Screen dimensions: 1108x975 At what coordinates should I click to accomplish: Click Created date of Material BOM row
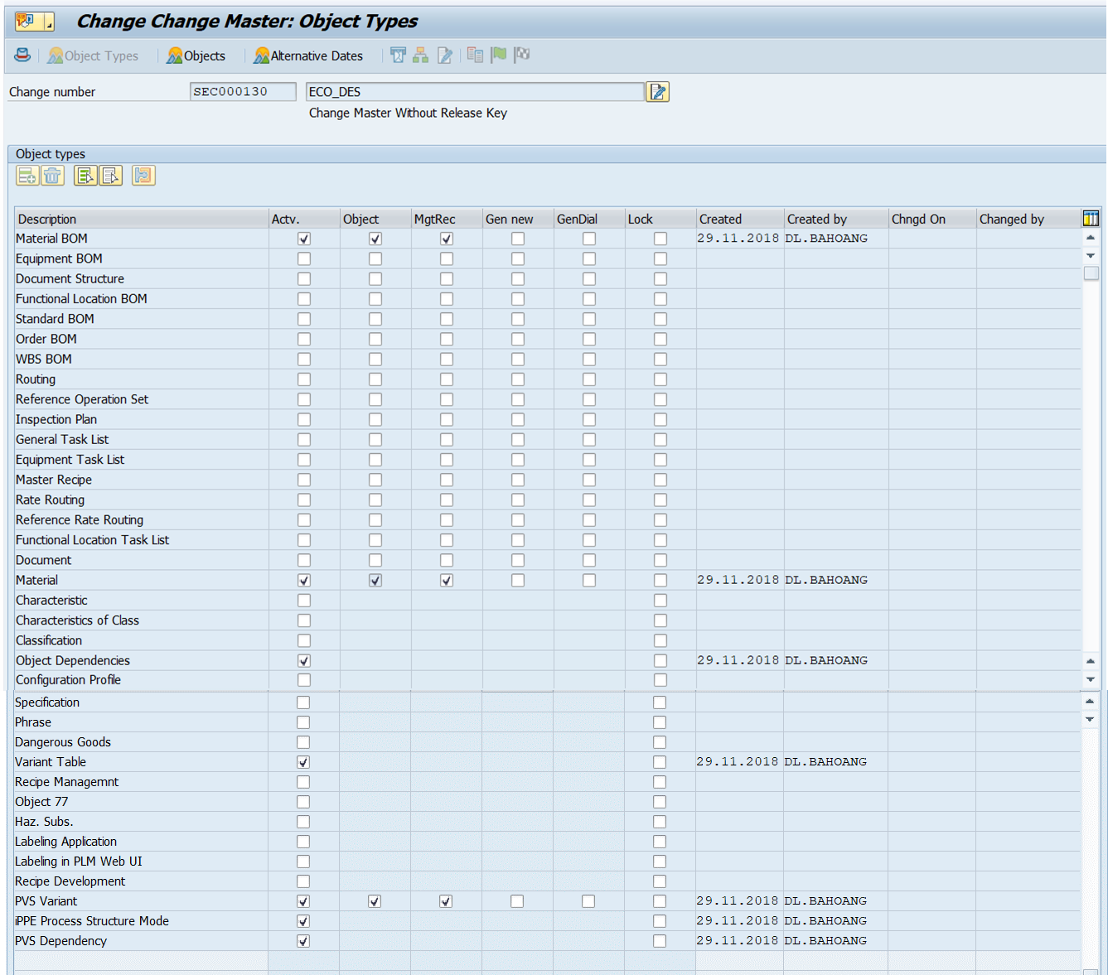[738, 239]
